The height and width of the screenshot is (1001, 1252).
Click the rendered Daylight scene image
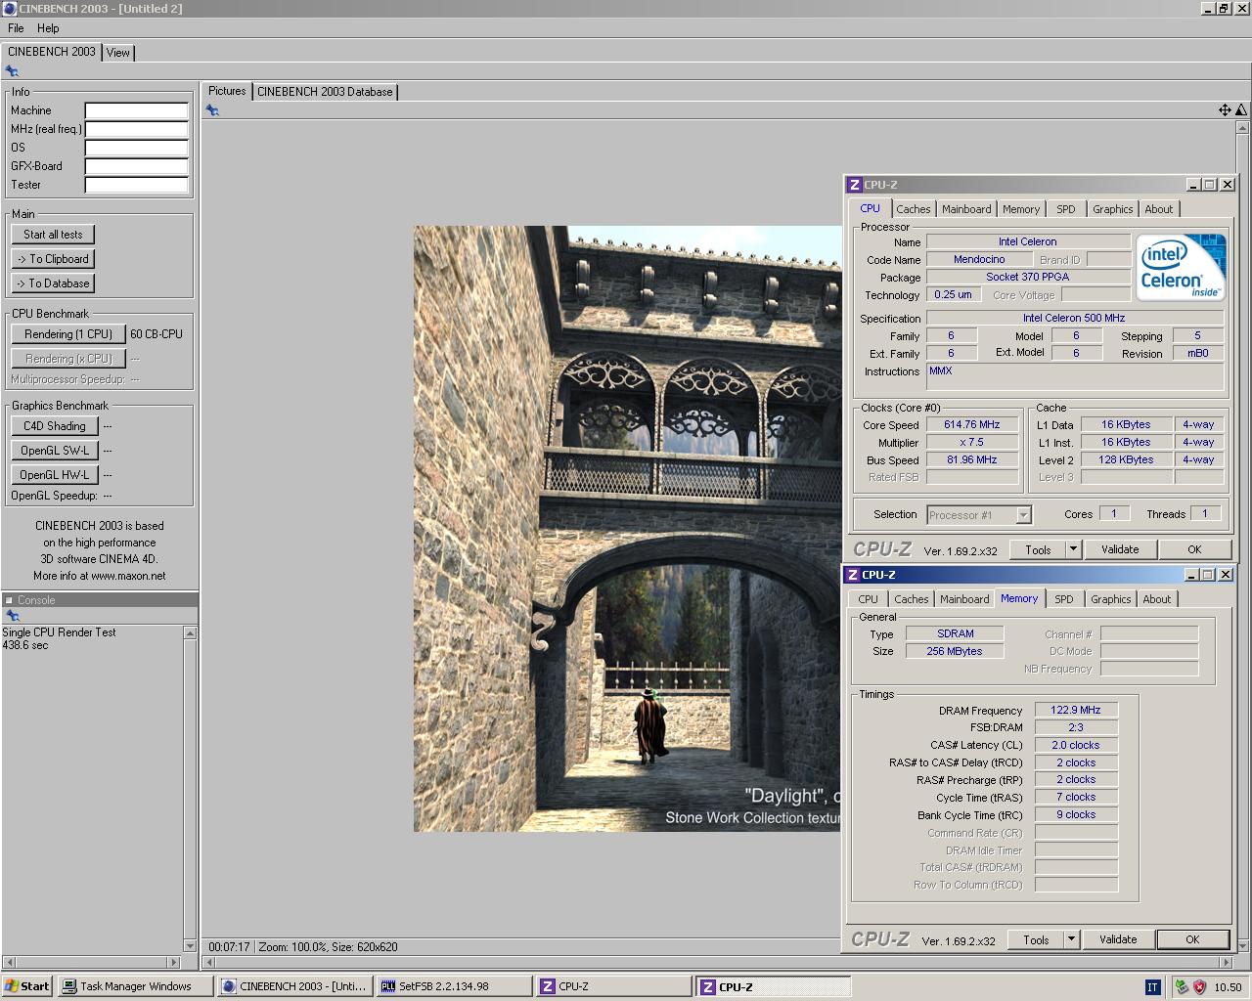(627, 529)
